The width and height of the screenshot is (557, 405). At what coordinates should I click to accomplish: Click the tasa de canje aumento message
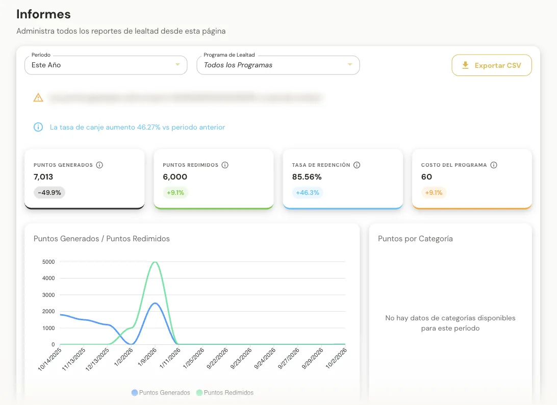point(137,127)
